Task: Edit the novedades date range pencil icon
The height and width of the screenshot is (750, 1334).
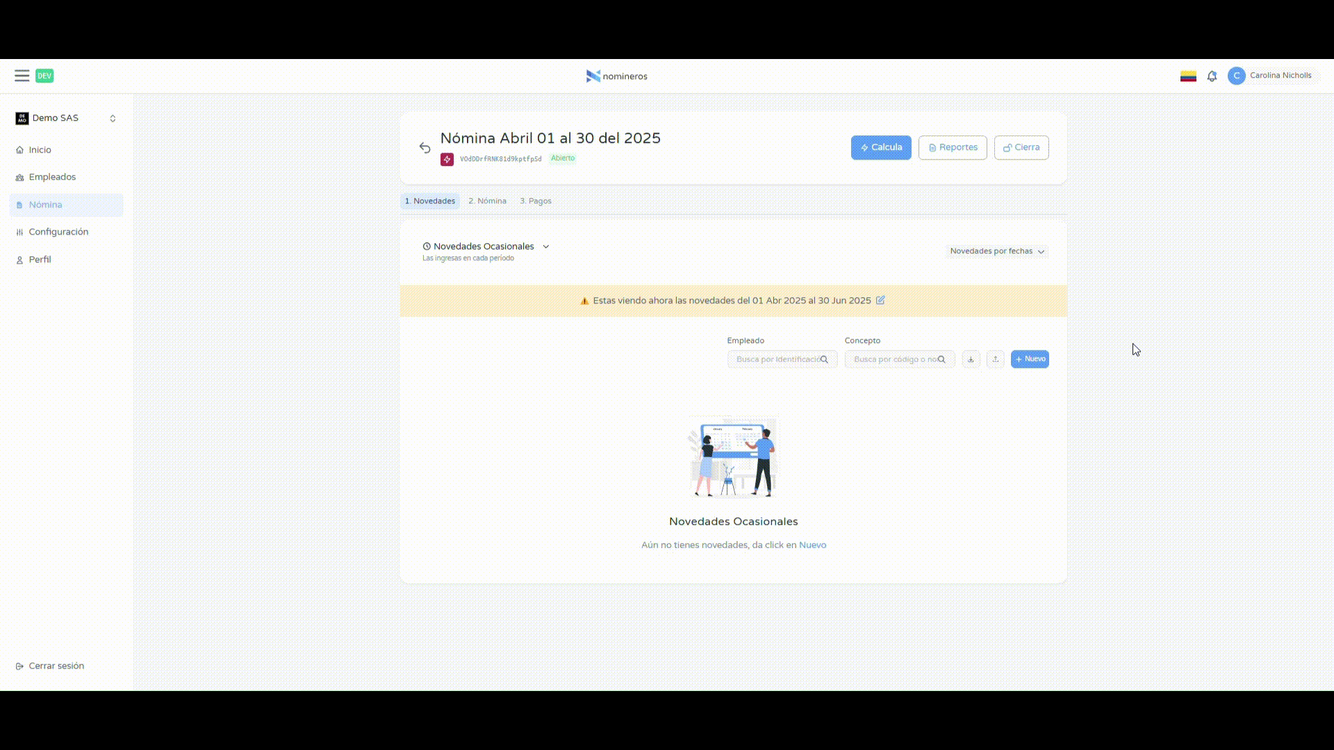Action: [x=880, y=300]
